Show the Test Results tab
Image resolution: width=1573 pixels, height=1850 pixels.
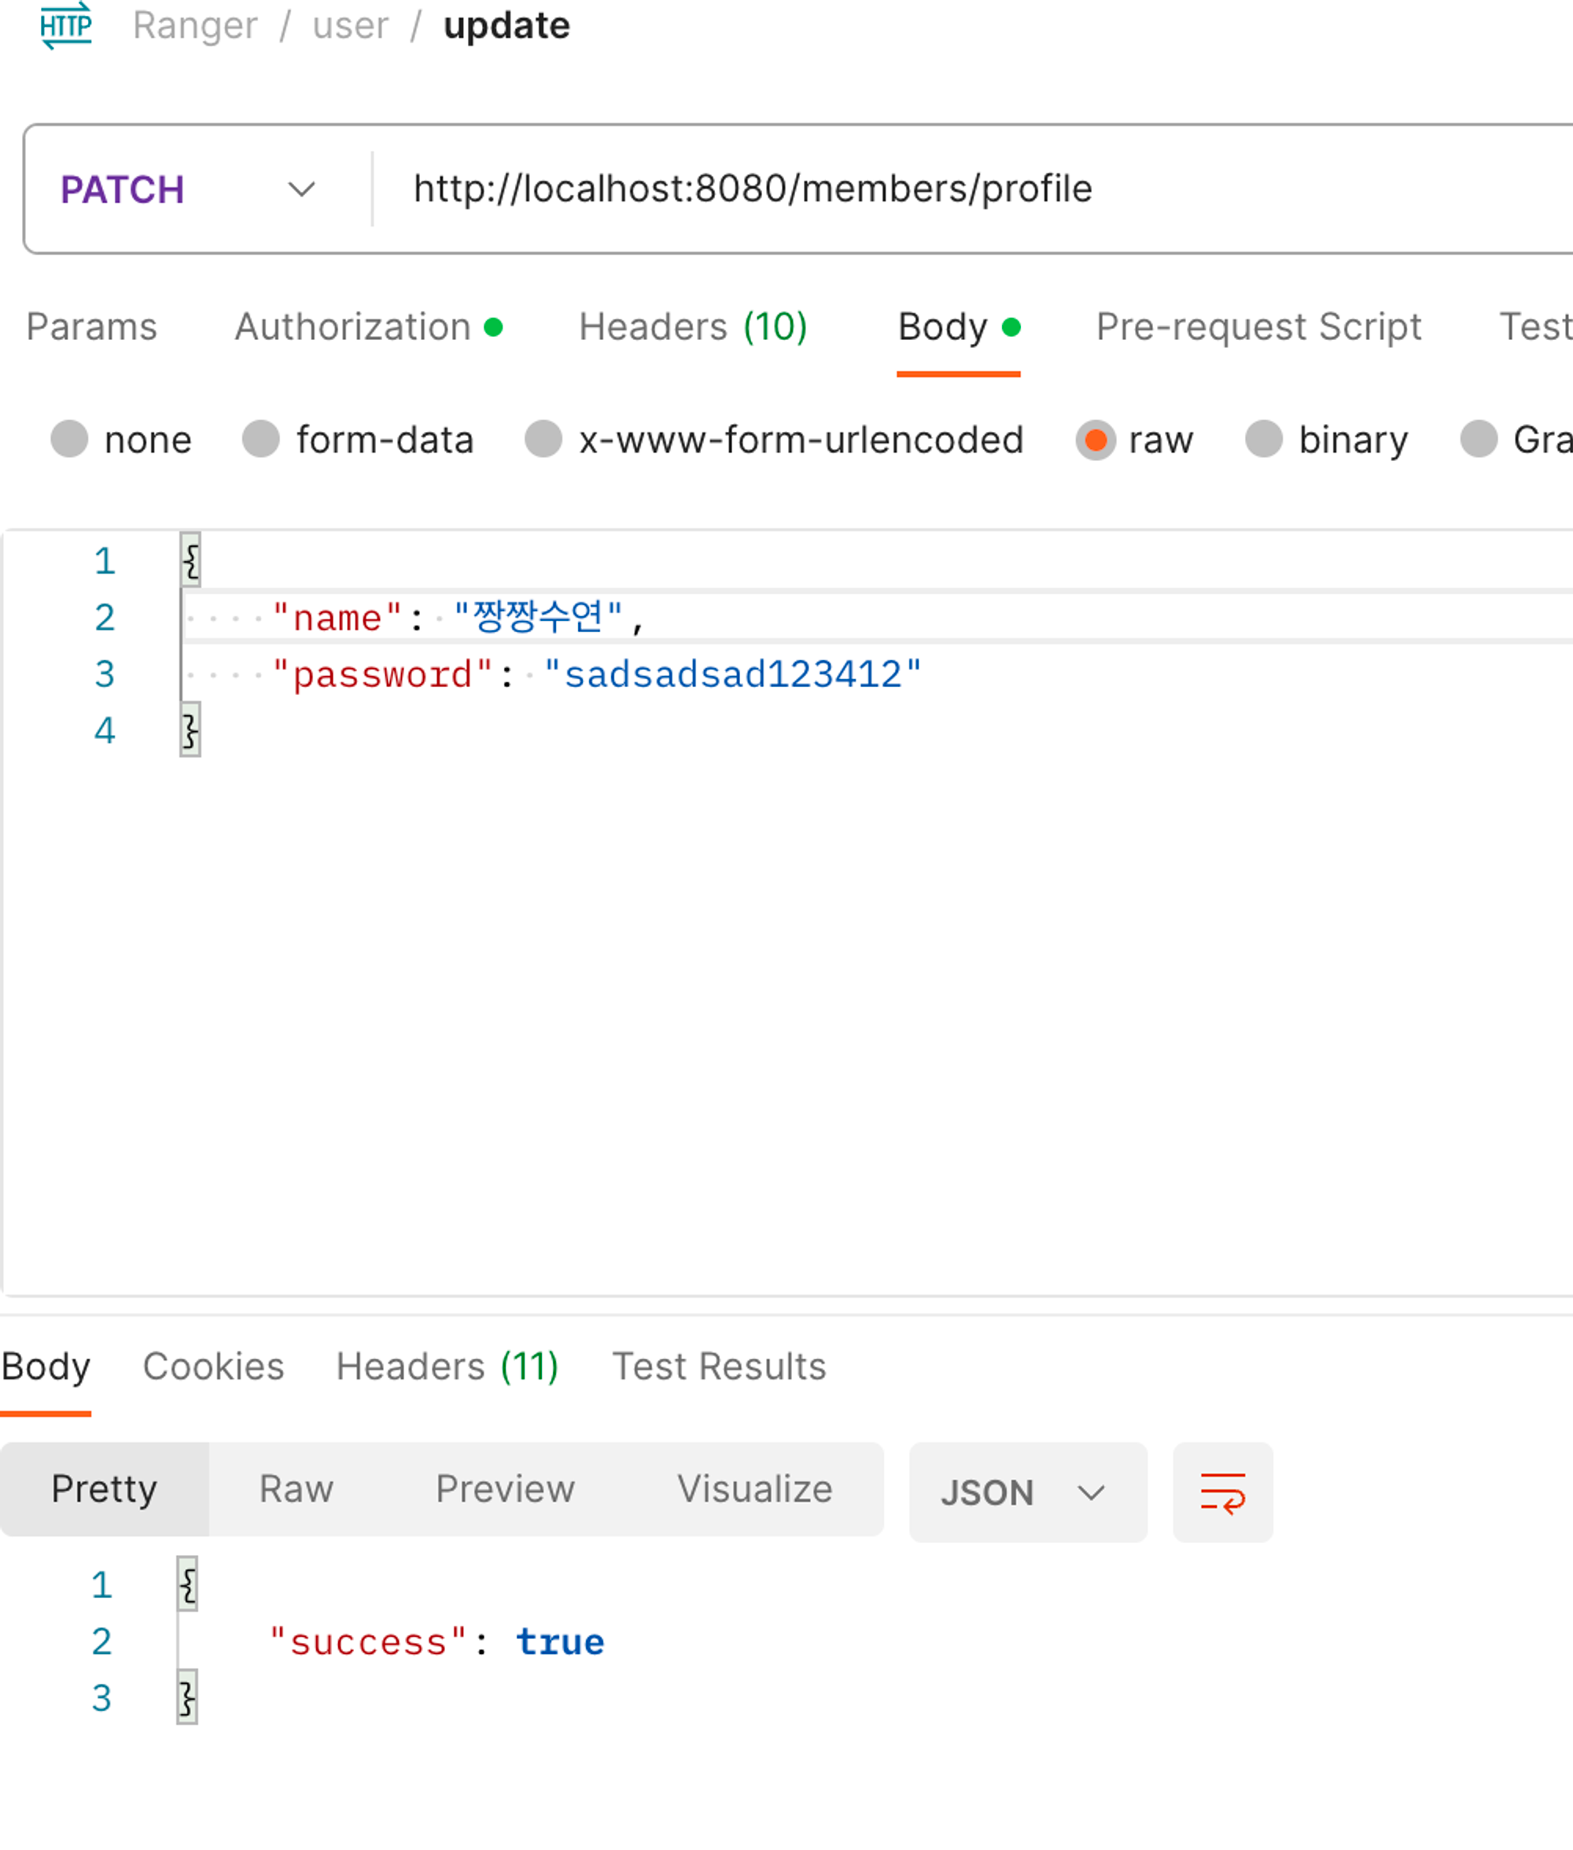[x=719, y=1367]
